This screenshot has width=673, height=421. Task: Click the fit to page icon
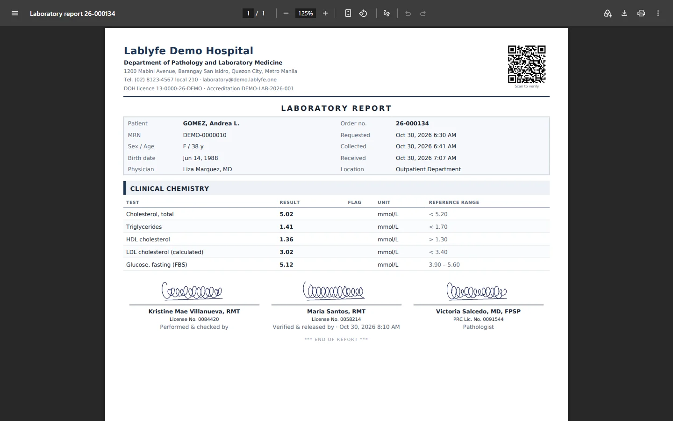348,13
